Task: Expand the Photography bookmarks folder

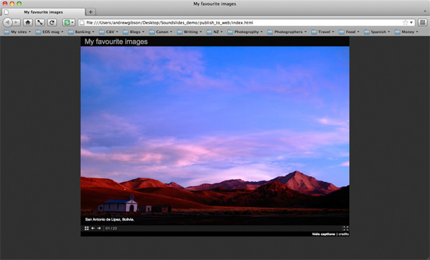Action: click(245, 32)
